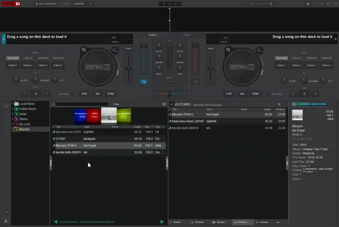Select ROLLS pads on deck A
The width and height of the screenshot is (339, 227).
(28, 58)
